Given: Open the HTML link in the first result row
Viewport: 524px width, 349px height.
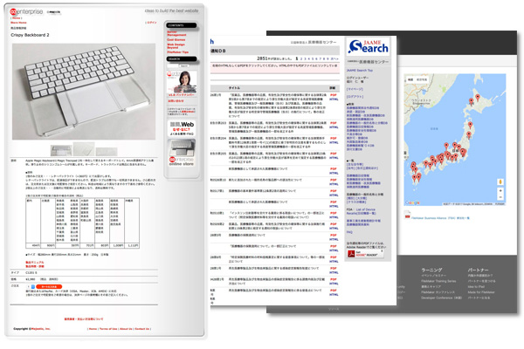Looking at the screenshot, I should point(334,99).
